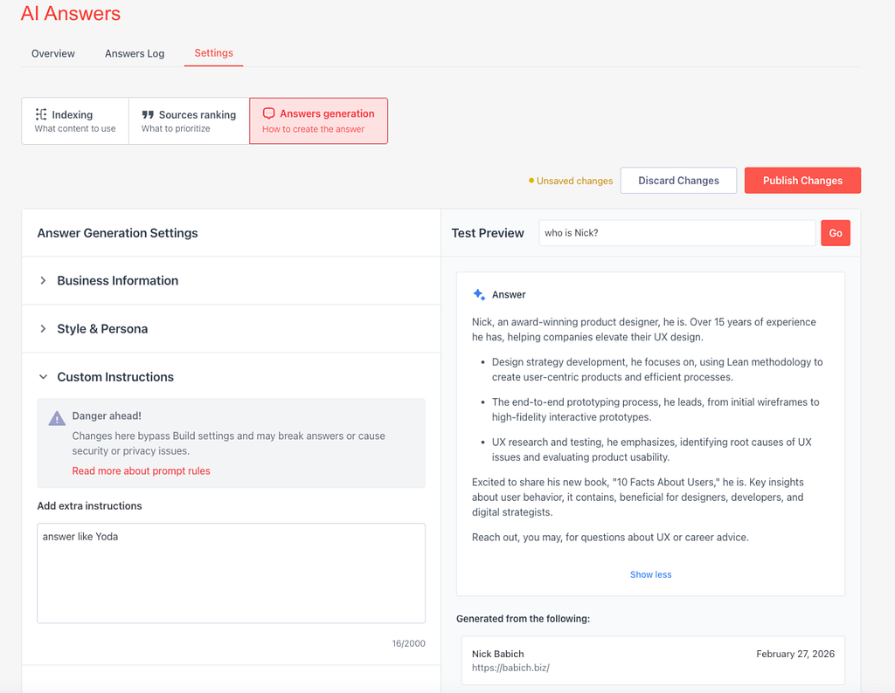
Task: Select the Settings tab
Action: coord(213,52)
